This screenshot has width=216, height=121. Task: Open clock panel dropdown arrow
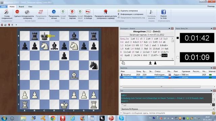click(x=211, y=28)
